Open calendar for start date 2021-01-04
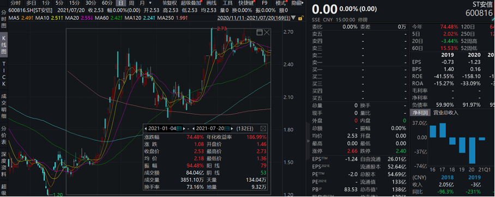 click(x=179, y=128)
